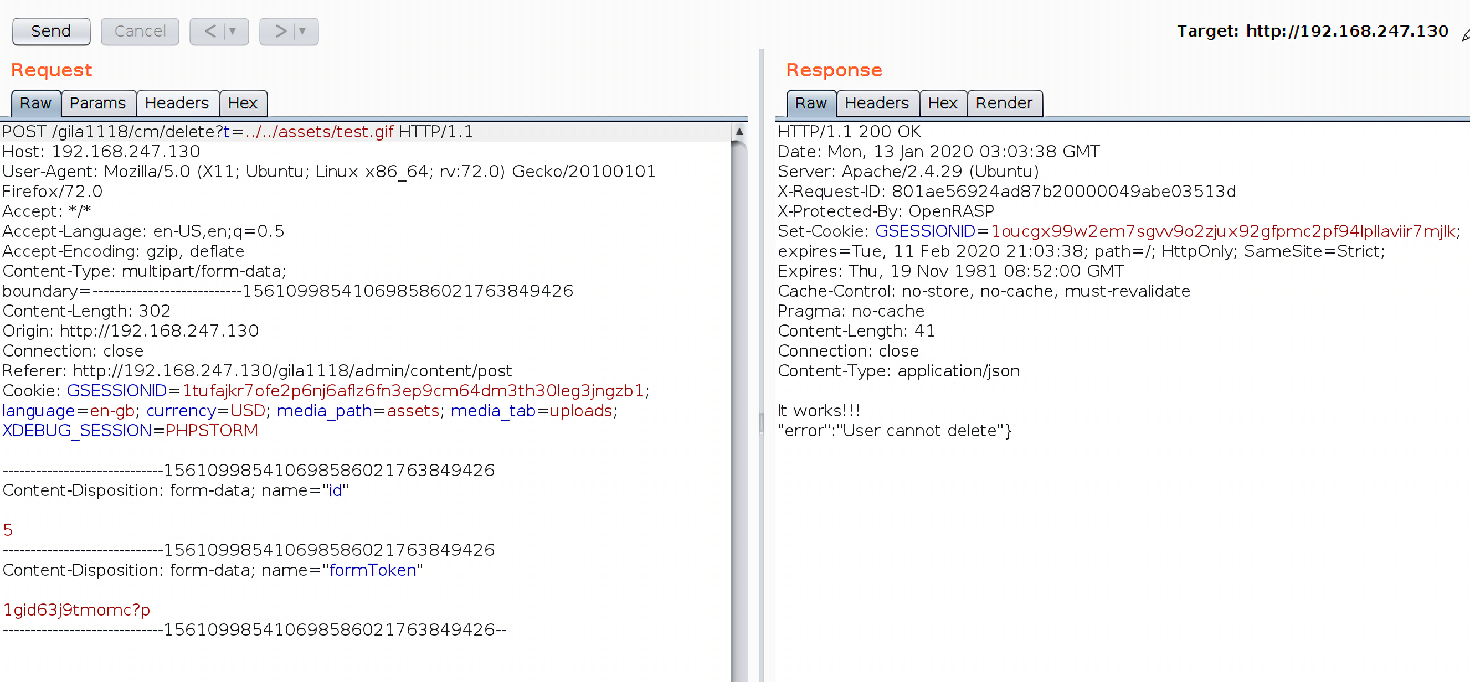The image size is (1470, 682).
Task: Select the Response Raw tab
Action: pos(811,103)
